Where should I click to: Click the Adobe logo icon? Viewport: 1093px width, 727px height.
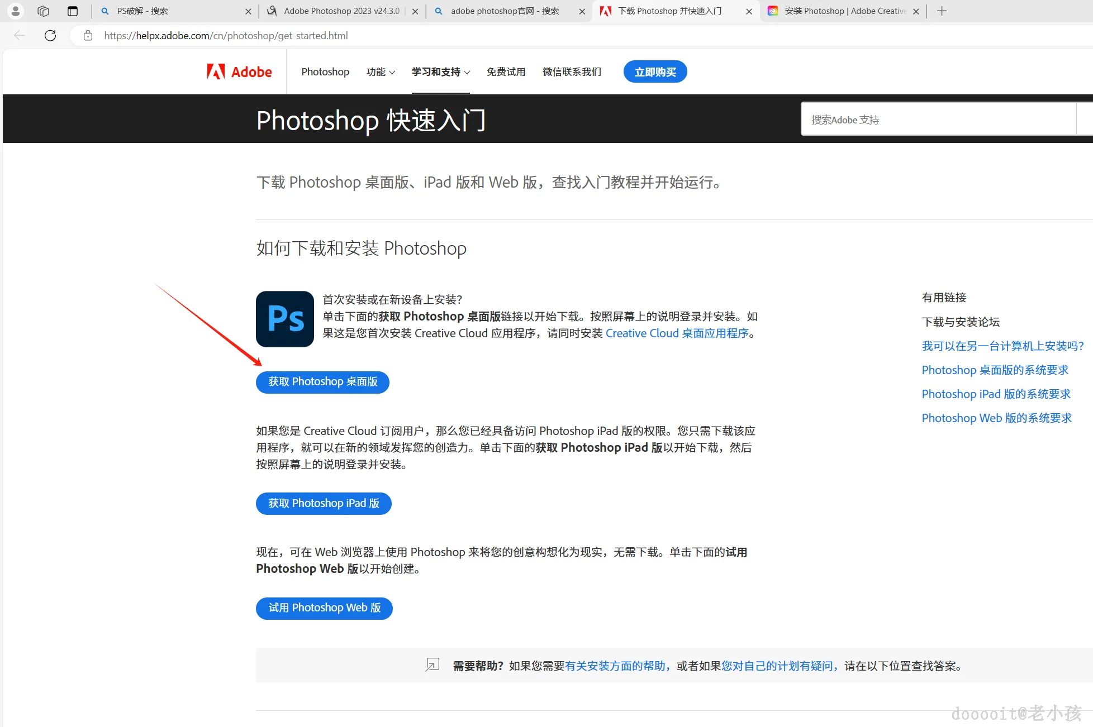[x=216, y=71]
